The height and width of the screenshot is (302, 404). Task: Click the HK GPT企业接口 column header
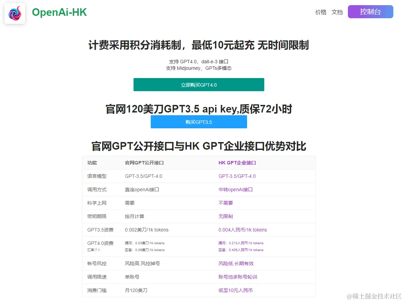pyautogui.click(x=237, y=163)
